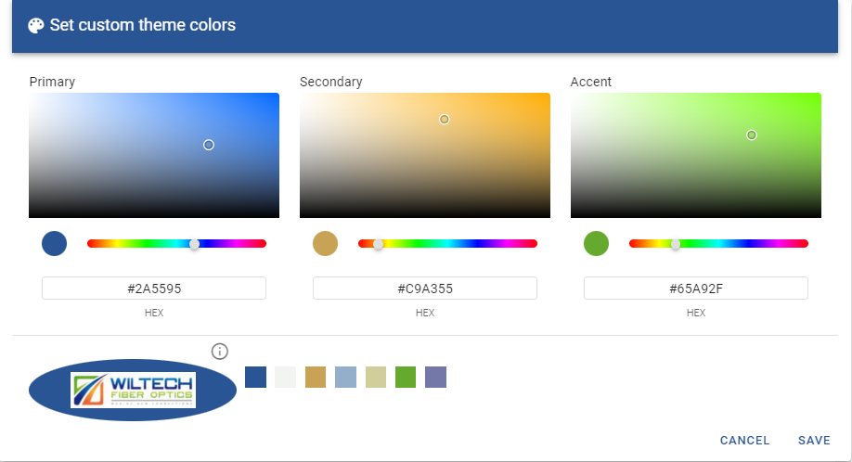Image resolution: width=852 pixels, height=462 pixels.
Task: Click the Primary HEX input field
Action: tap(154, 289)
